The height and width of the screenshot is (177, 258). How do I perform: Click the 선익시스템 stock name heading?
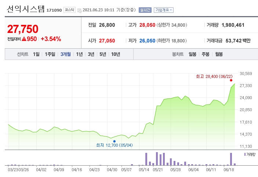(26, 9)
